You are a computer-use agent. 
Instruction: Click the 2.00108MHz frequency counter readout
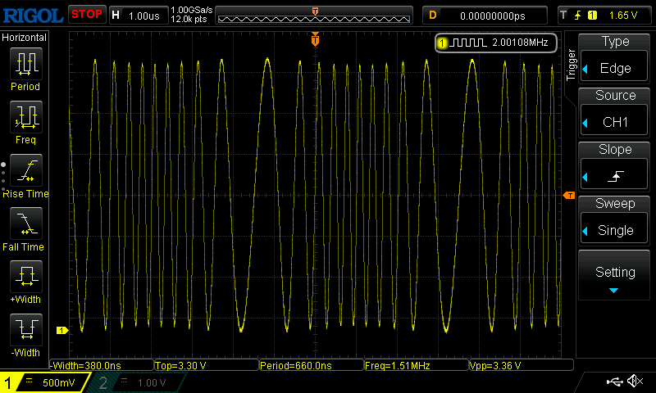point(520,43)
